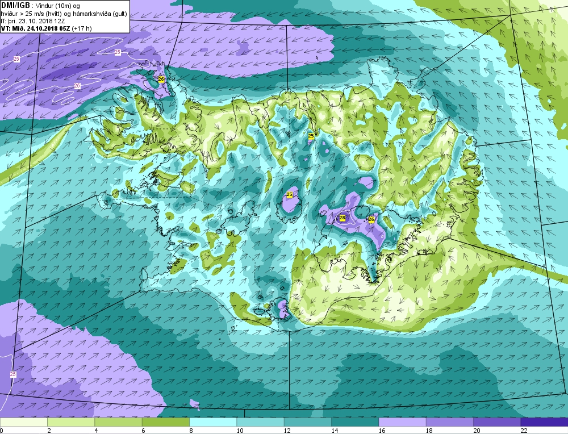Select the legend scale value 4
Viewport: 568px width, 434px height.
click(x=96, y=431)
